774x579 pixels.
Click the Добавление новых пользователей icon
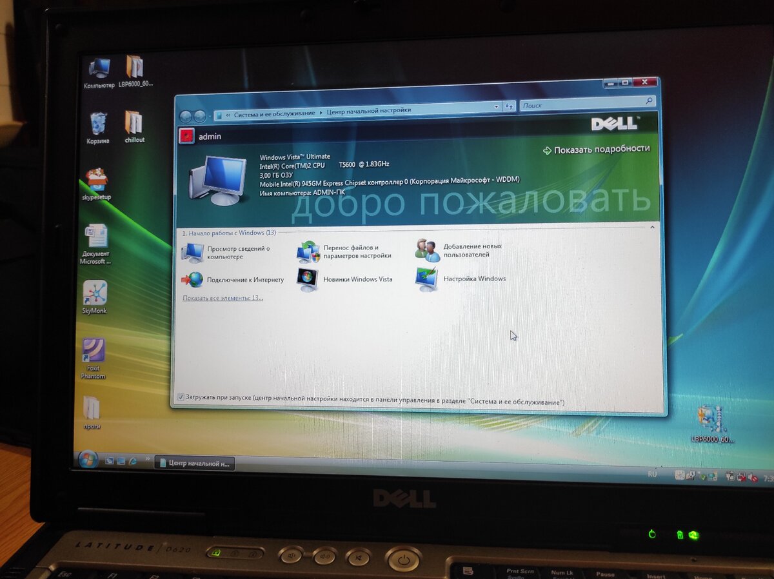click(427, 250)
